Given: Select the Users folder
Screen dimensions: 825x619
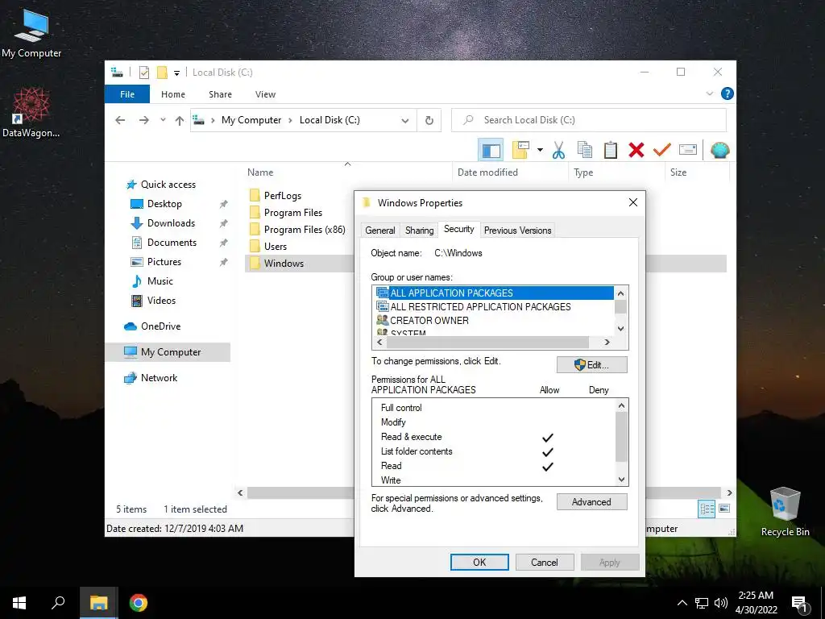Looking at the screenshot, I should (x=276, y=247).
